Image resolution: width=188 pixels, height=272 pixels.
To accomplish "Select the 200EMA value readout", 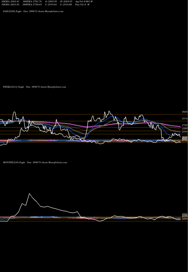I will [32, 4].
